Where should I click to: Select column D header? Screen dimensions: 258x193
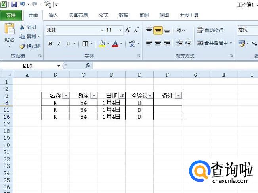[111, 75]
